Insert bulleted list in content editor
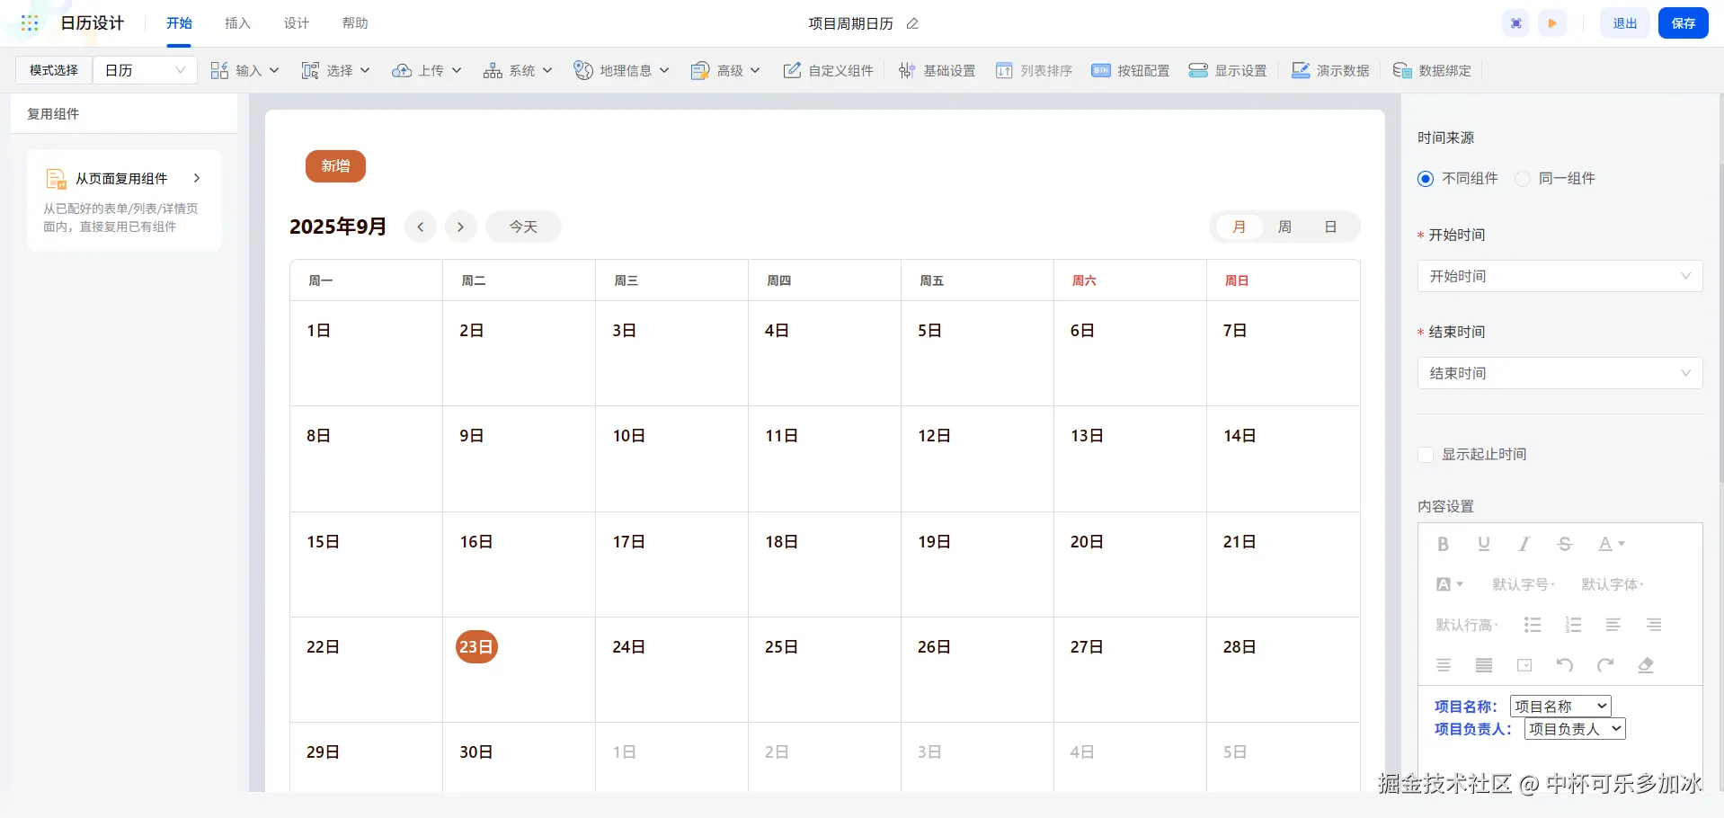The height and width of the screenshot is (818, 1724). pos(1533,625)
